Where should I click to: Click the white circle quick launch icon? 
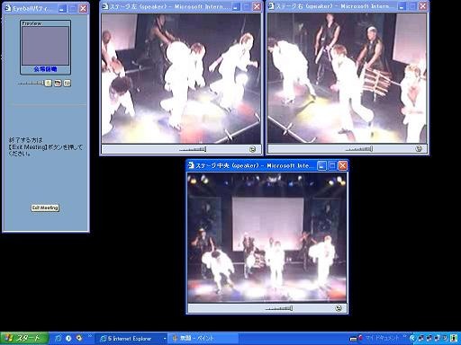(68, 339)
